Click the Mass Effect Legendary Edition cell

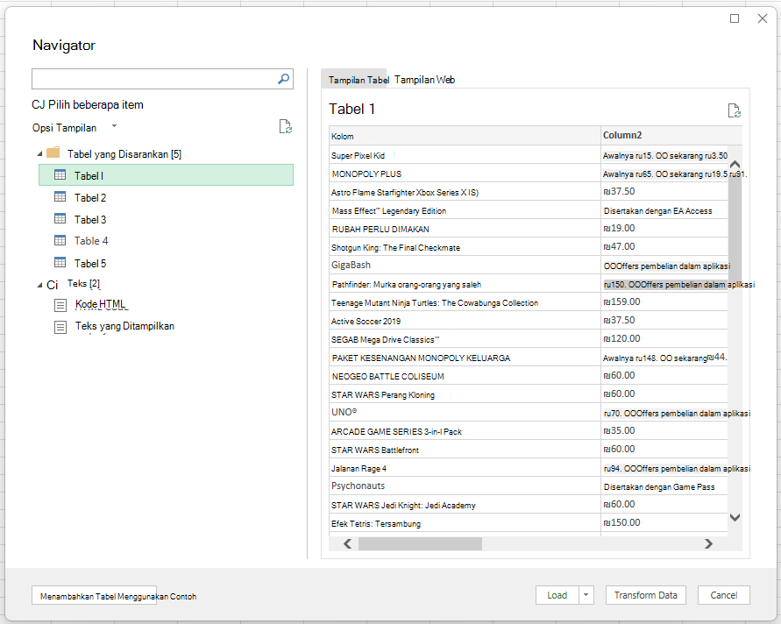(465, 210)
